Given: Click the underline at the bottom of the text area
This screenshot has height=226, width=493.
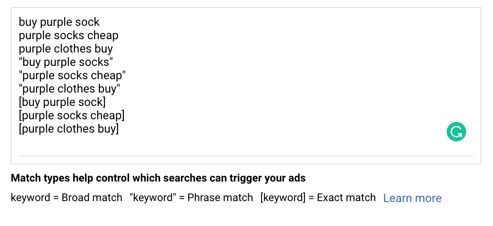Looking at the screenshot, I should coord(246,156).
